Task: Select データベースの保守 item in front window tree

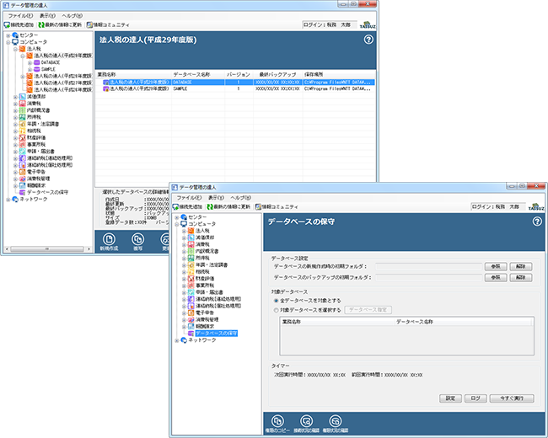Action: pyautogui.click(x=217, y=334)
